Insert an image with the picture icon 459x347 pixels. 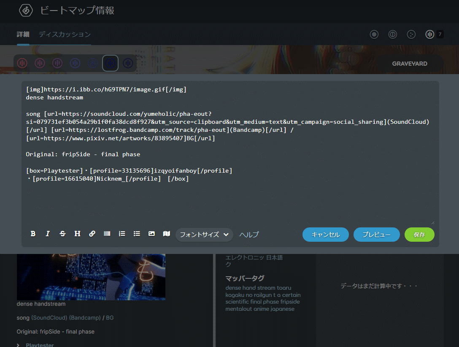click(151, 234)
